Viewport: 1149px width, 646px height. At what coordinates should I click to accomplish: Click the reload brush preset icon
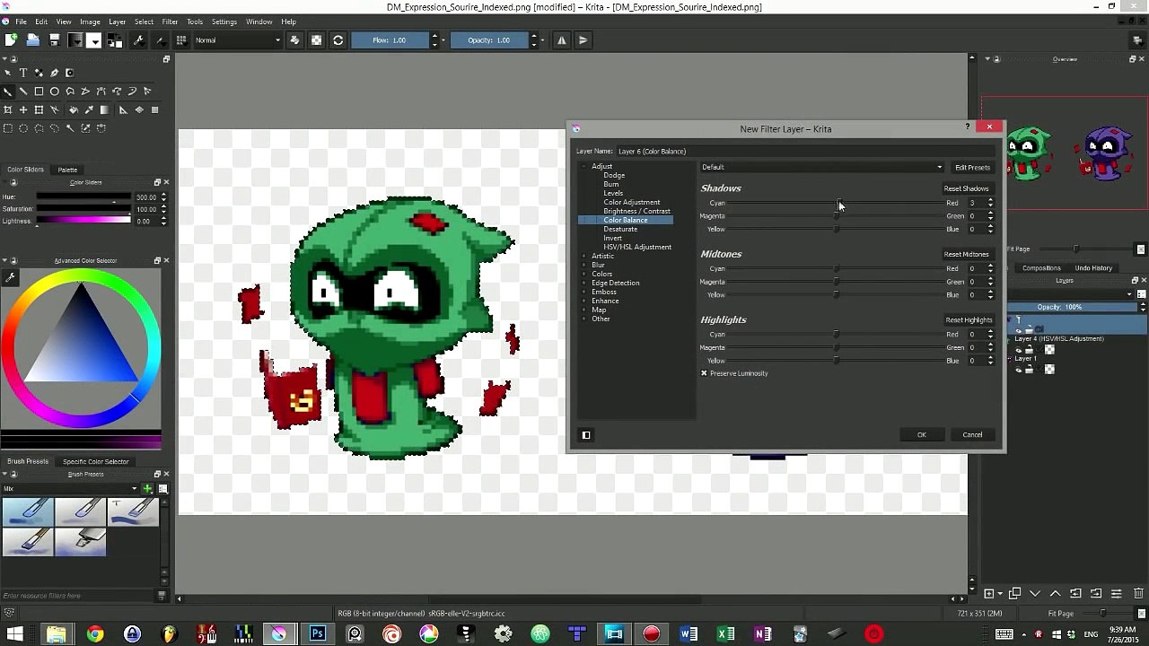[338, 39]
